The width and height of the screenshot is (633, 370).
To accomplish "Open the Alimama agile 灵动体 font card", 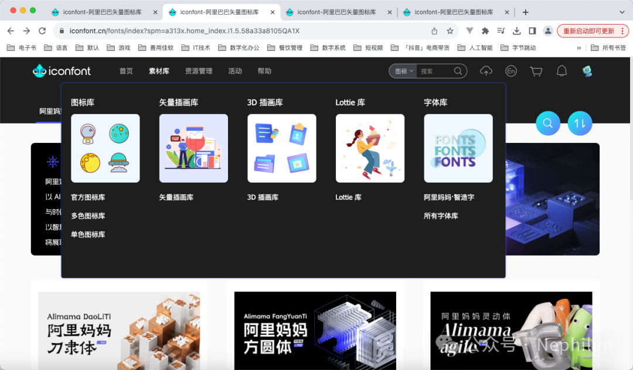I will pyautogui.click(x=512, y=331).
